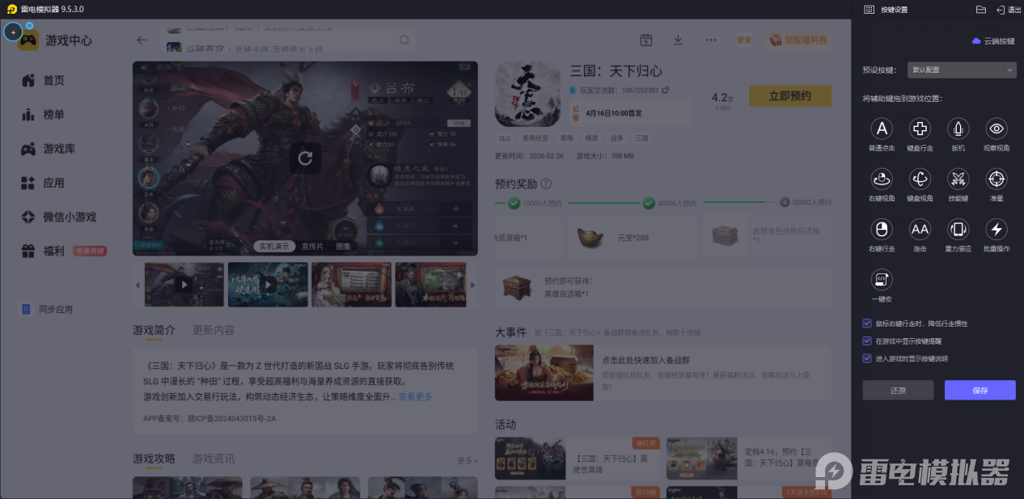Screen dimensions: 1024x499
Task: Select the 扳机 trigger key icon
Action: click(x=958, y=128)
